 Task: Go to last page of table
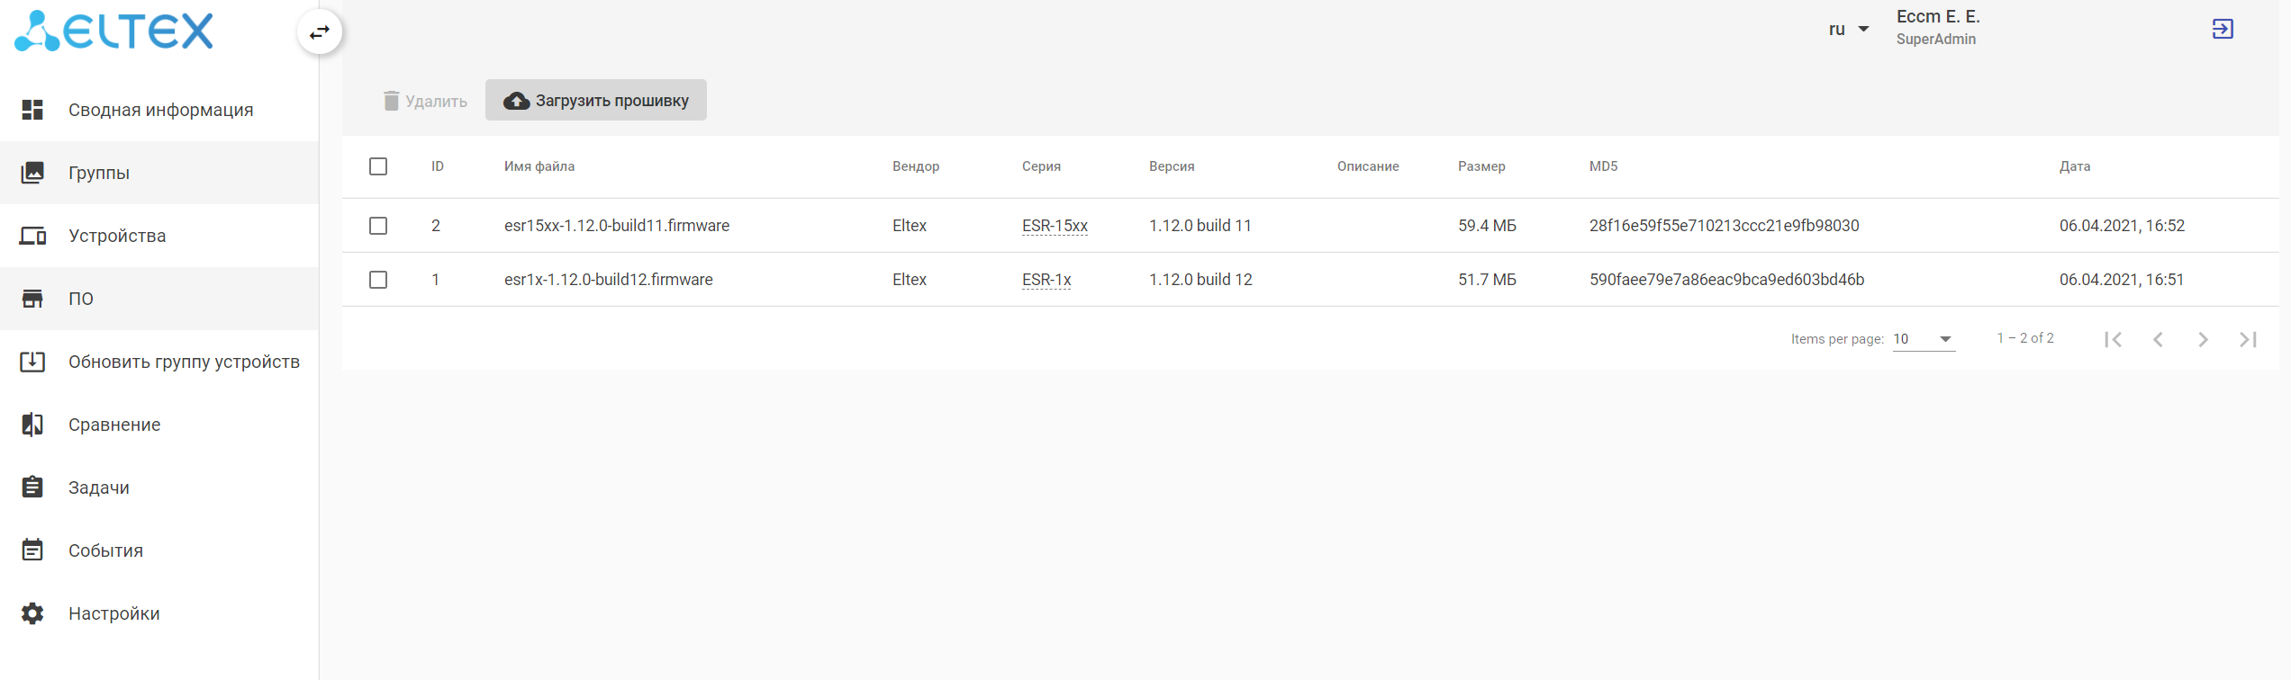pyautogui.click(x=2248, y=339)
